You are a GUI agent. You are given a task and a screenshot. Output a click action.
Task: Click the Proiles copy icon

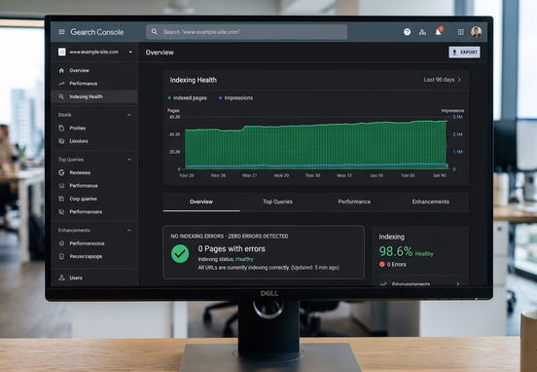[61, 128]
